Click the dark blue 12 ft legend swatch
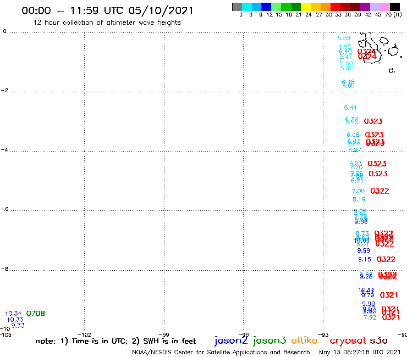 pos(266,7)
